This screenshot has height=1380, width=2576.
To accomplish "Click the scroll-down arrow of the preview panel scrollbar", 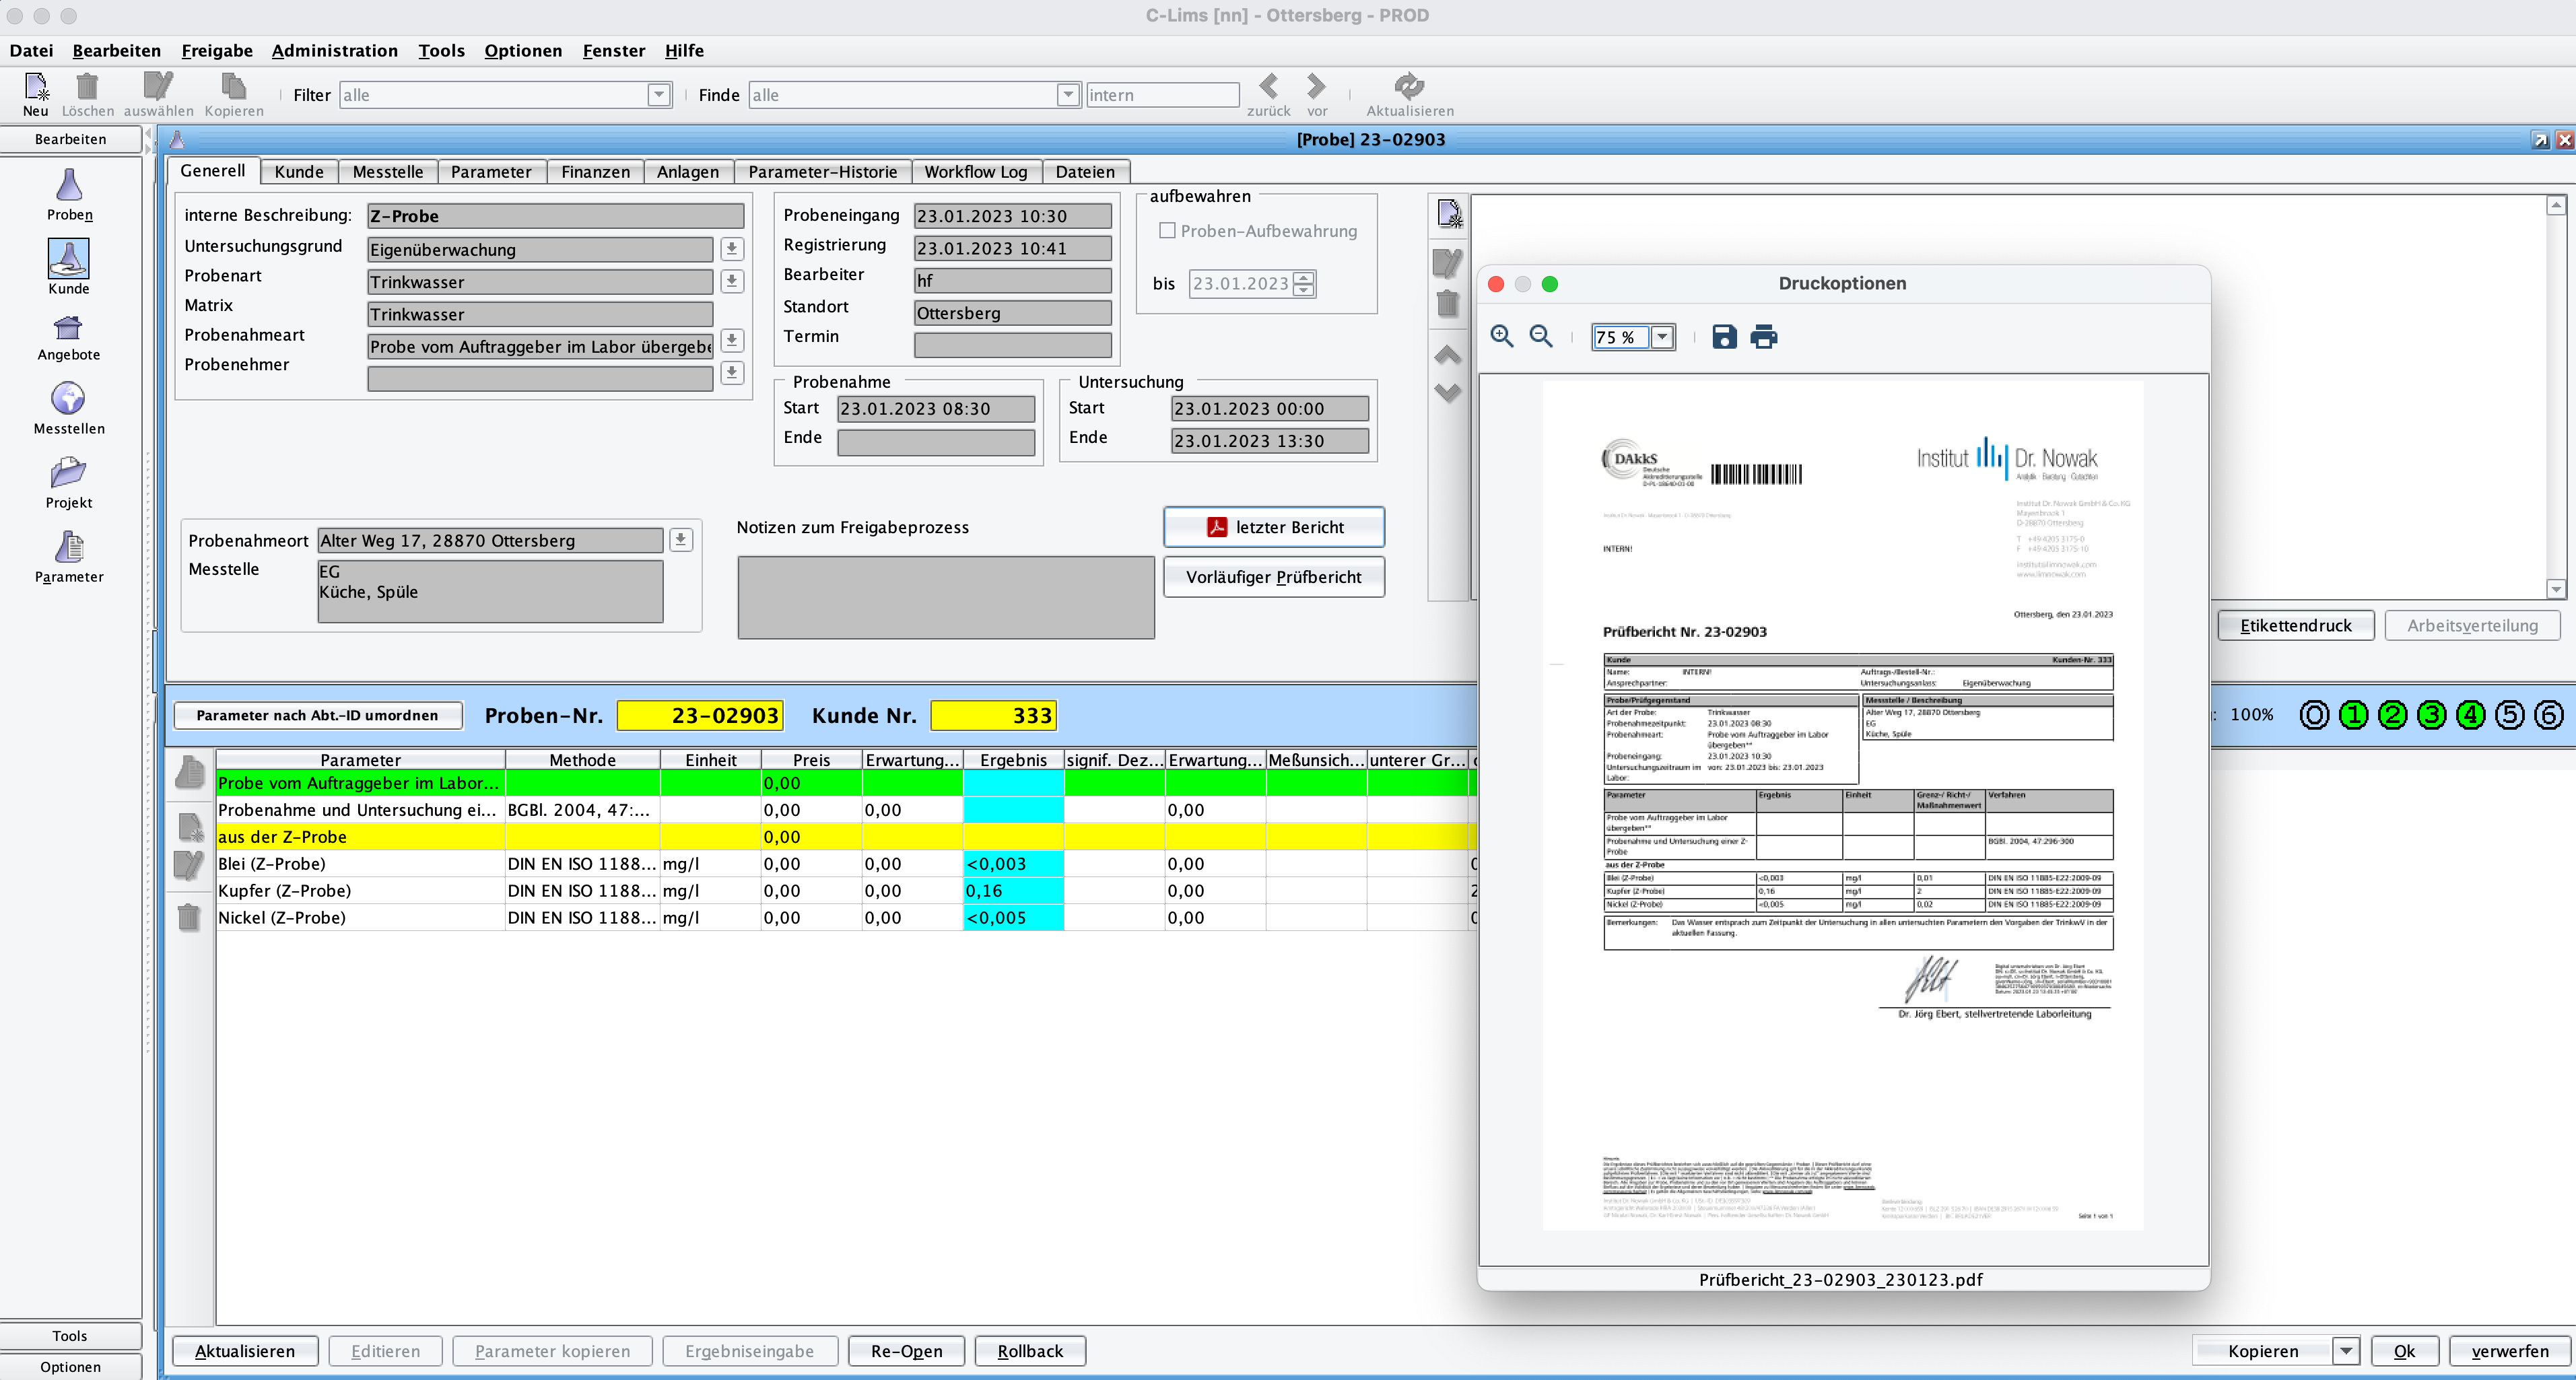I will [x=2555, y=589].
